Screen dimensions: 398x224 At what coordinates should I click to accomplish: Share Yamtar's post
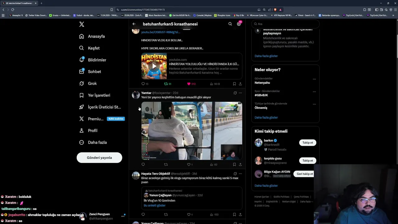click(x=240, y=165)
